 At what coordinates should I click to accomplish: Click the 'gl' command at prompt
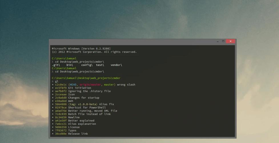tap(57, 82)
